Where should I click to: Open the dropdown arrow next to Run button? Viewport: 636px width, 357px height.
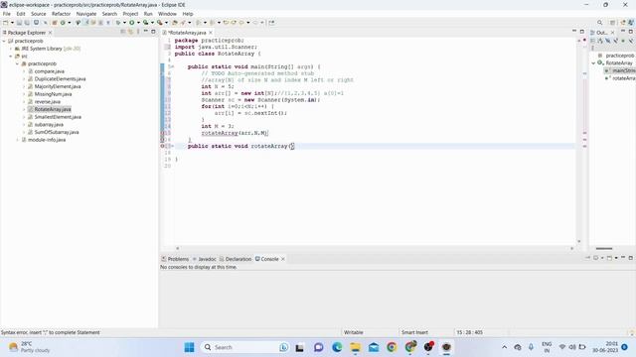click(138, 22)
